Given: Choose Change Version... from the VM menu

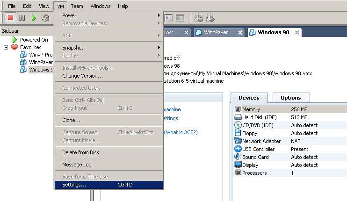Looking at the screenshot, I should [x=108, y=76].
